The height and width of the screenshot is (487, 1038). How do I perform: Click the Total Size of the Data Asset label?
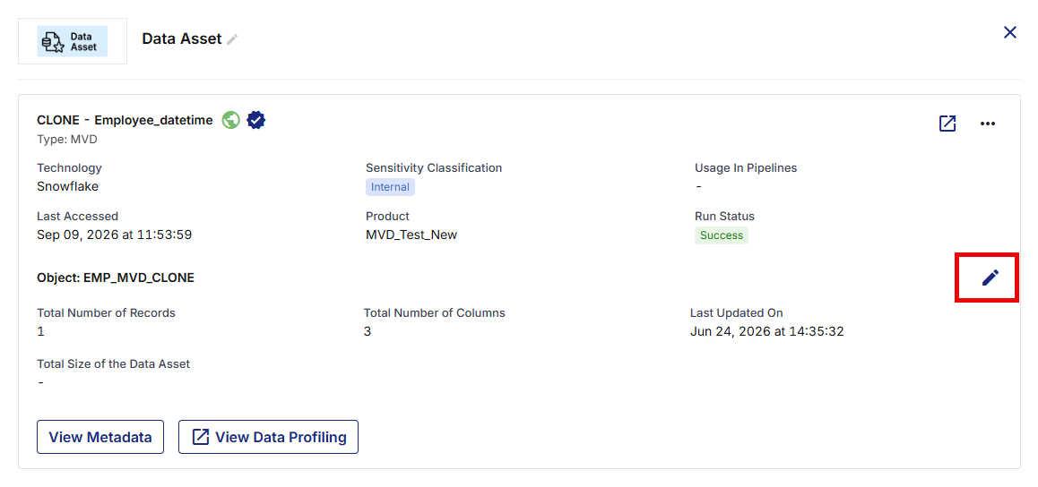(x=114, y=363)
